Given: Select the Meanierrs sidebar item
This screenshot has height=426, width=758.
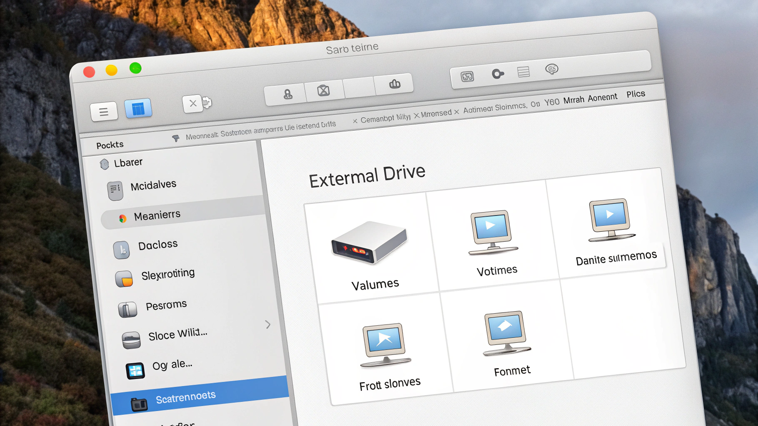Looking at the screenshot, I should pyautogui.click(x=157, y=215).
